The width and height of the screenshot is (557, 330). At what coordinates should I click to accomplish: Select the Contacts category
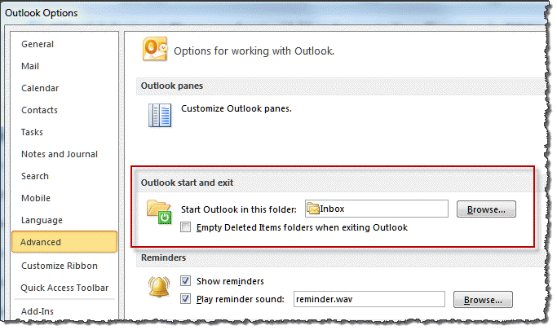point(39,110)
